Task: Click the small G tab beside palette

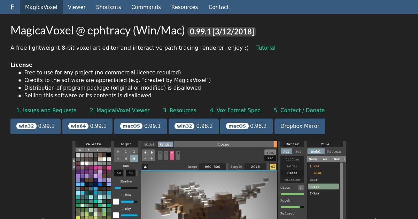Action: tap(74, 167)
